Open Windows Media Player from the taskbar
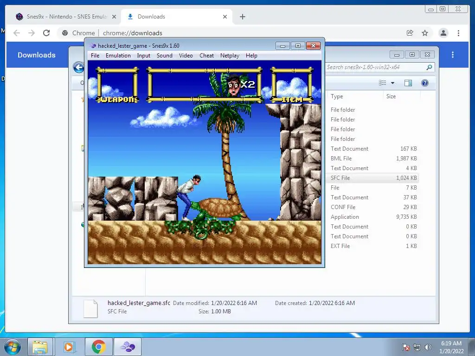 pos(69,347)
